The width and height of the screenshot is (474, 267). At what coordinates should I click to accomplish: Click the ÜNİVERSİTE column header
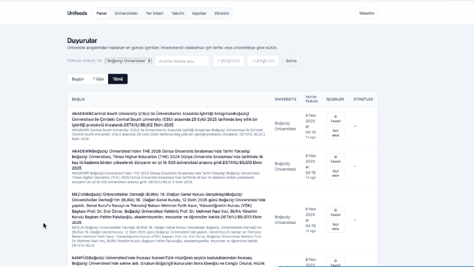click(285, 99)
